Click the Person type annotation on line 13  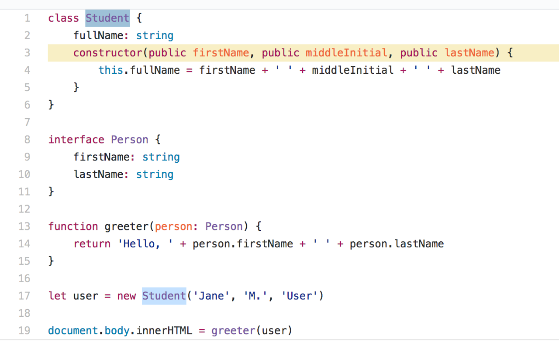[224, 226]
